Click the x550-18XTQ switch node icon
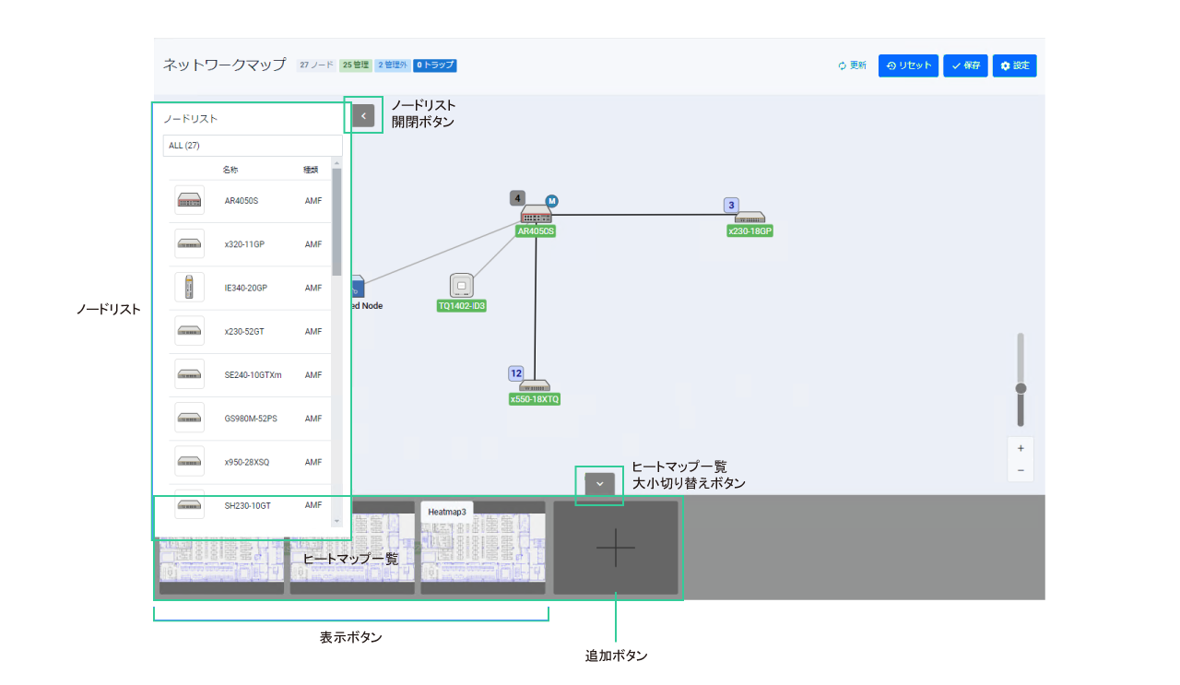Screen dimensions: 1180x685 [x=535, y=385]
